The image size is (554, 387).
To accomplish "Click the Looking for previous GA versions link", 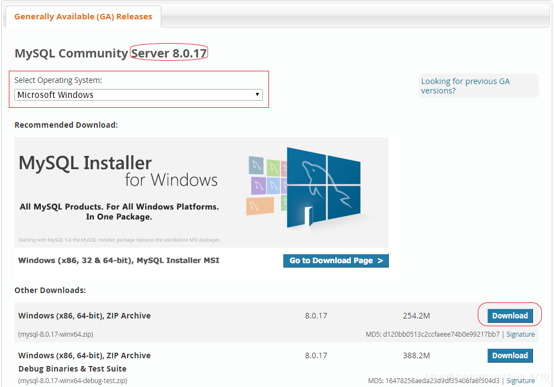I will 465,86.
